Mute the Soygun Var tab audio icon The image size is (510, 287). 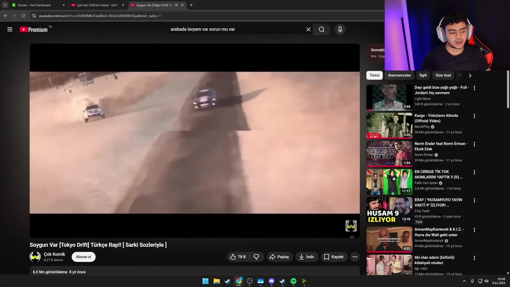pos(176,5)
